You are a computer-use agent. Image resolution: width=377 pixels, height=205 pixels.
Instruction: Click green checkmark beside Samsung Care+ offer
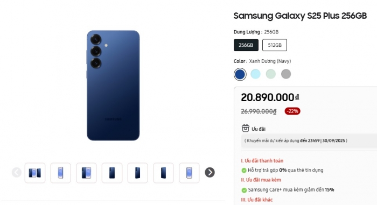pyautogui.click(x=244, y=190)
